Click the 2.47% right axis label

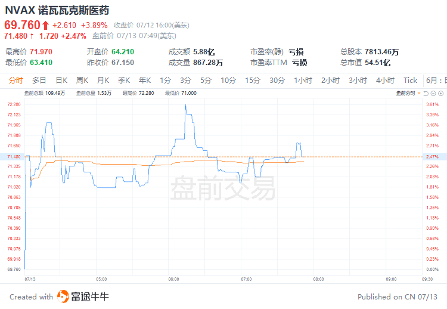432,157
